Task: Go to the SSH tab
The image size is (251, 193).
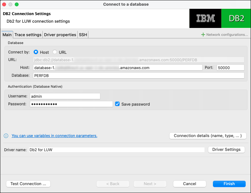Action: coord(83,35)
